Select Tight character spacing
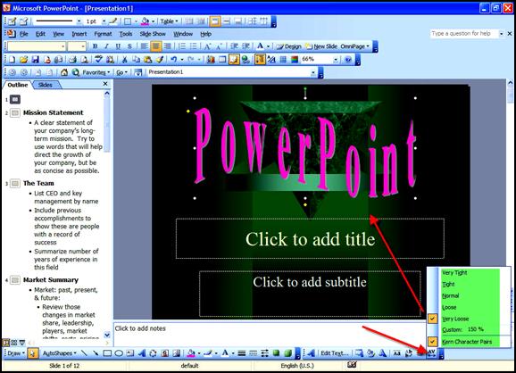The width and height of the screenshot is (516, 373). (x=448, y=284)
